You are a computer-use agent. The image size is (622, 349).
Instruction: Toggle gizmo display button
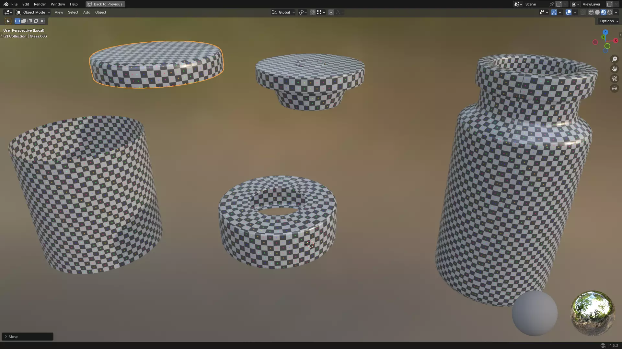pyautogui.click(x=554, y=12)
